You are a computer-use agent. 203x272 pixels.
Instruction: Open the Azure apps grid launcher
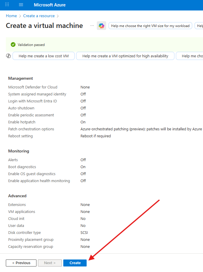coord(7,5)
